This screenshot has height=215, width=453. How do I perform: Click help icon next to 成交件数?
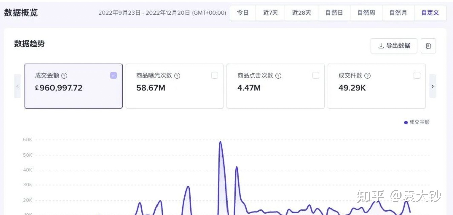(x=368, y=76)
